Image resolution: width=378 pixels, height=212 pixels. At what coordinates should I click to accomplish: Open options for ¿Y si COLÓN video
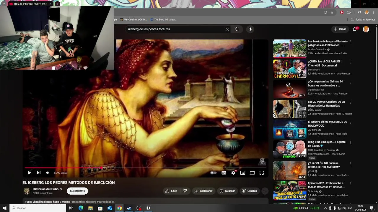click(x=351, y=164)
